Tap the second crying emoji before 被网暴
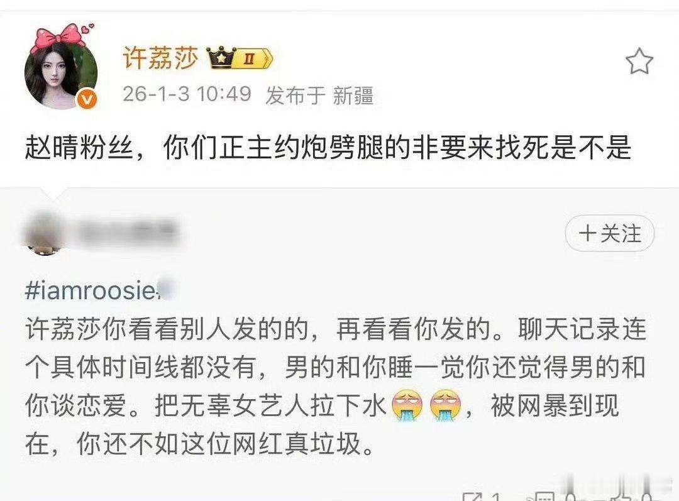The width and height of the screenshot is (679, 501). [x=446, y=405]
